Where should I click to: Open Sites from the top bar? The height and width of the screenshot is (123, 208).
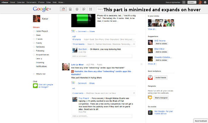click(48, 2)
